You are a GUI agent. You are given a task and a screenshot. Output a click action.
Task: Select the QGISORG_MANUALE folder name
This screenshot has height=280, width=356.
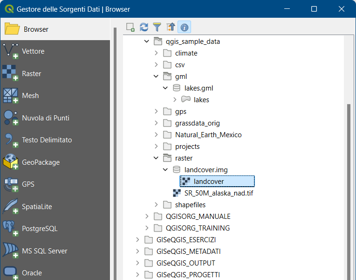click(x=198, y=217)
